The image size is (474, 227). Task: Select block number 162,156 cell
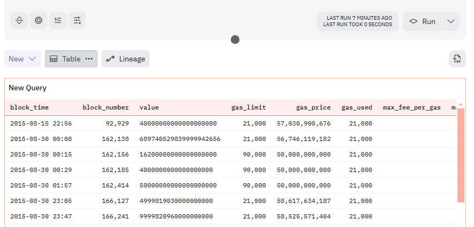[x=115, y=154]
